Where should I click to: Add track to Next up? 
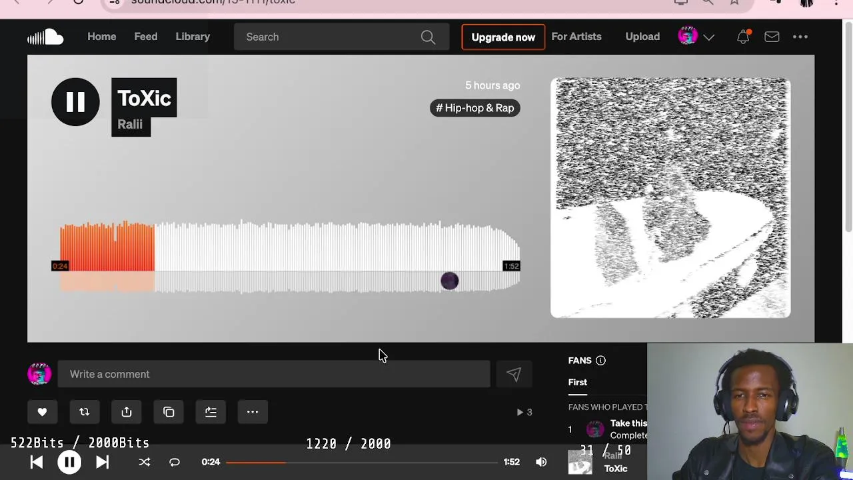click(211, 412)
